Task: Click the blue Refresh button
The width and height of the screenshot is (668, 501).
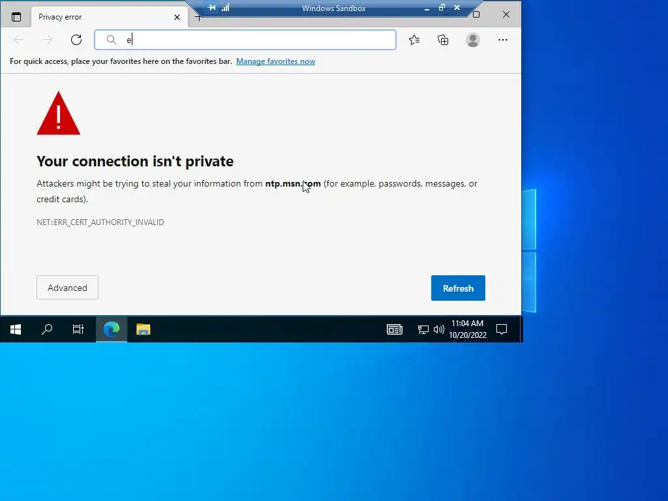Action: coord(458,288)
